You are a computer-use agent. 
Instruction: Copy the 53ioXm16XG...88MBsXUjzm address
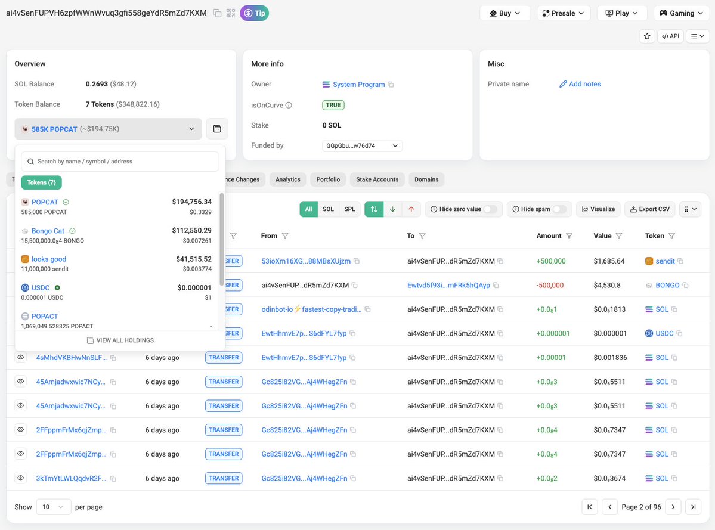pyautogui.click(x=357, y=261)
